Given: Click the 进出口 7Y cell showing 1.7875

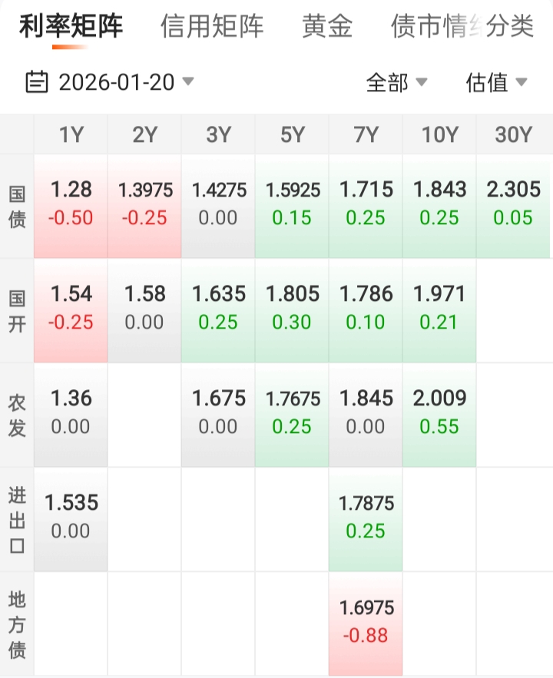Looking at the screenshot, I should click(366, 518).
